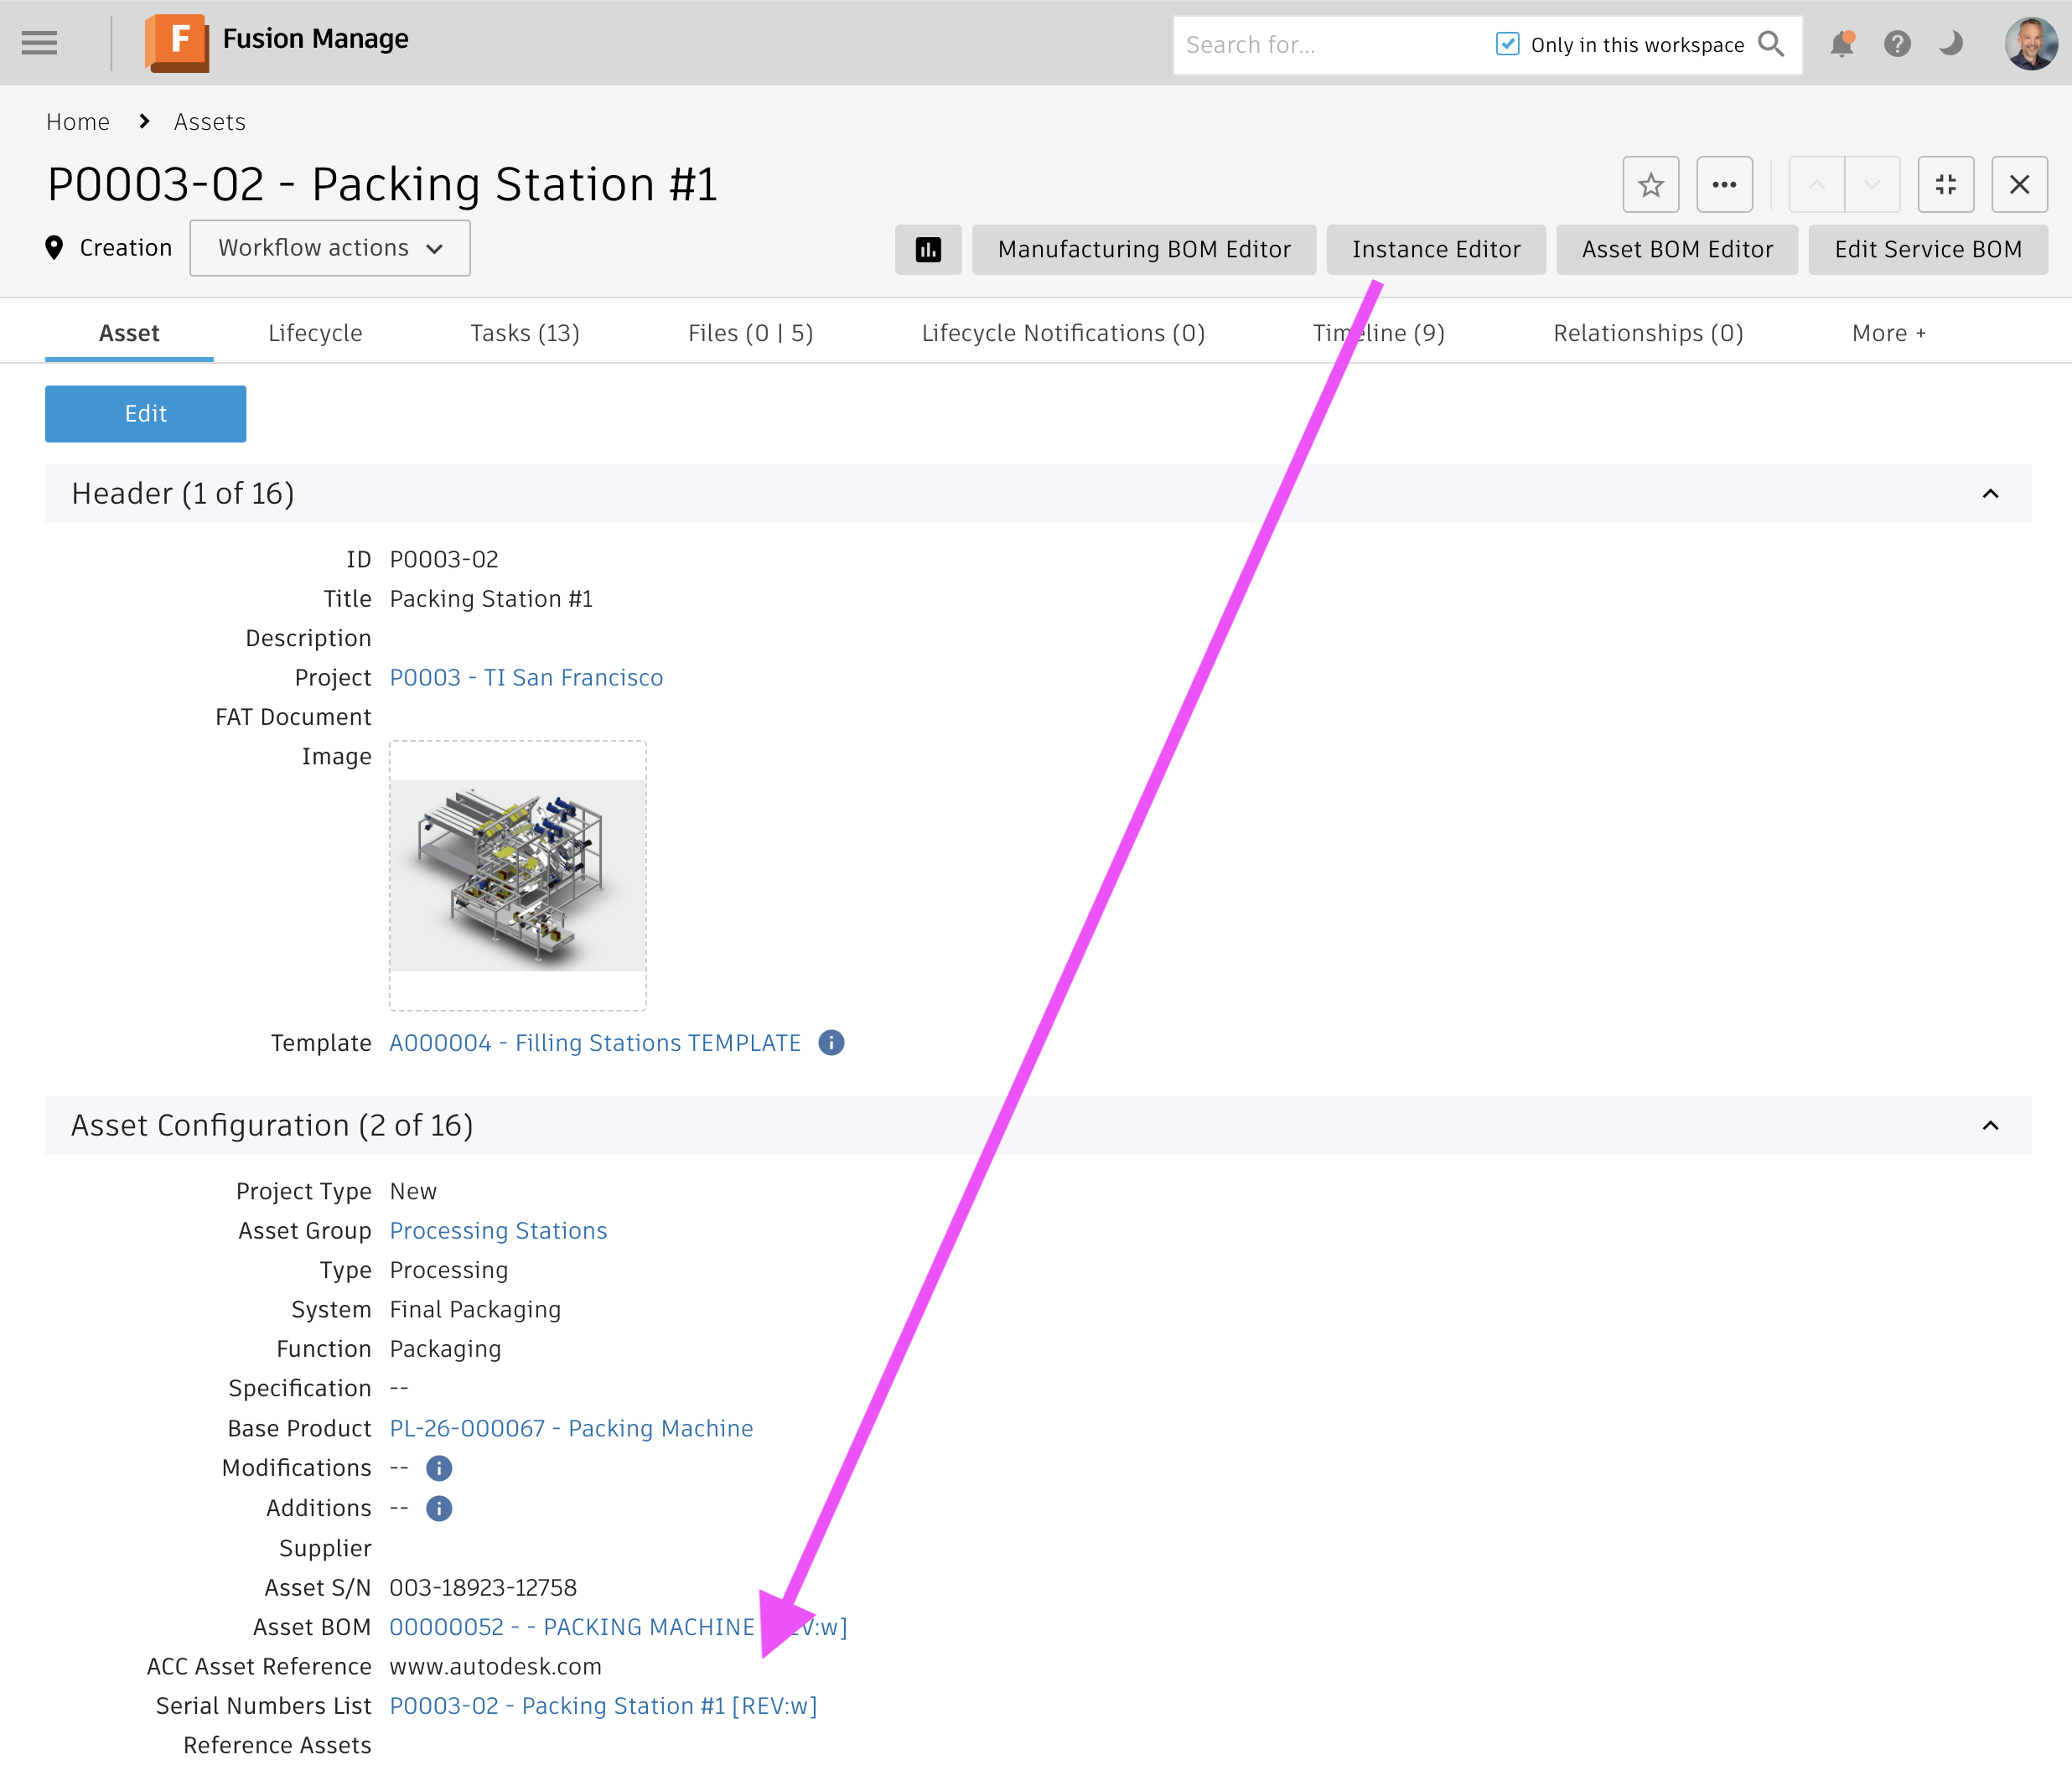Click the notifications bell icon
Image resolution: width=2072 pixels, height=1770 pixels.
point(1841,45)
